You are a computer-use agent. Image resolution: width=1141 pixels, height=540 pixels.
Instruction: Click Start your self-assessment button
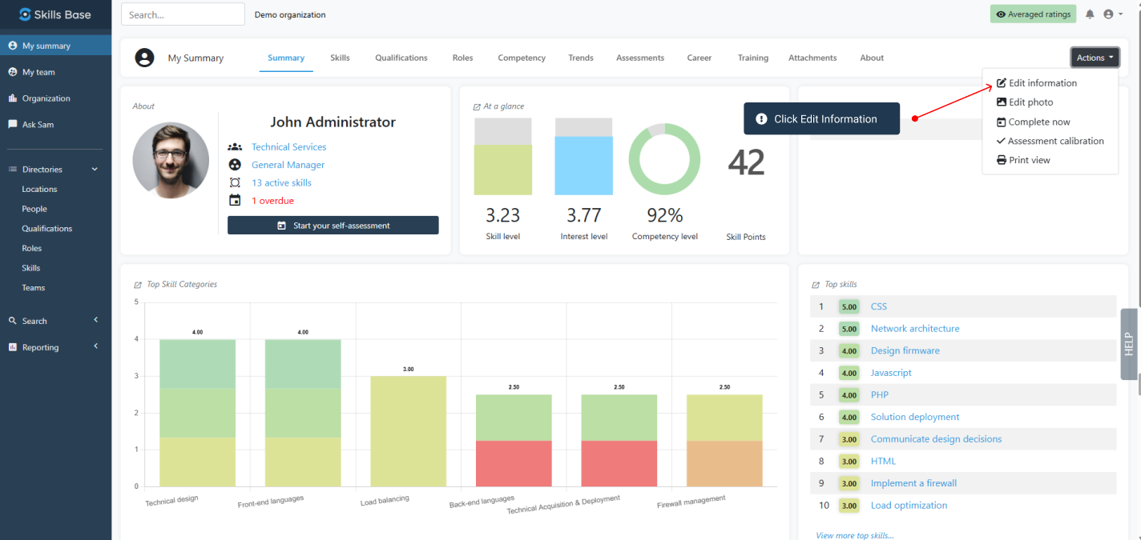click(x=333, y=226)
